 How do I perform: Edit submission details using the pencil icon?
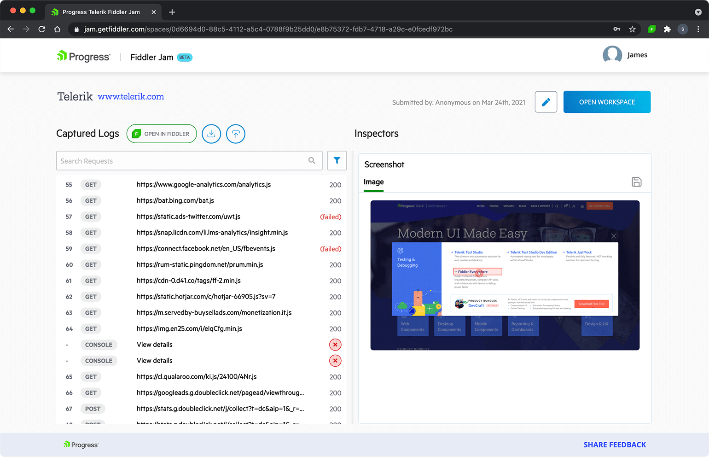click(x=546, y=102)
